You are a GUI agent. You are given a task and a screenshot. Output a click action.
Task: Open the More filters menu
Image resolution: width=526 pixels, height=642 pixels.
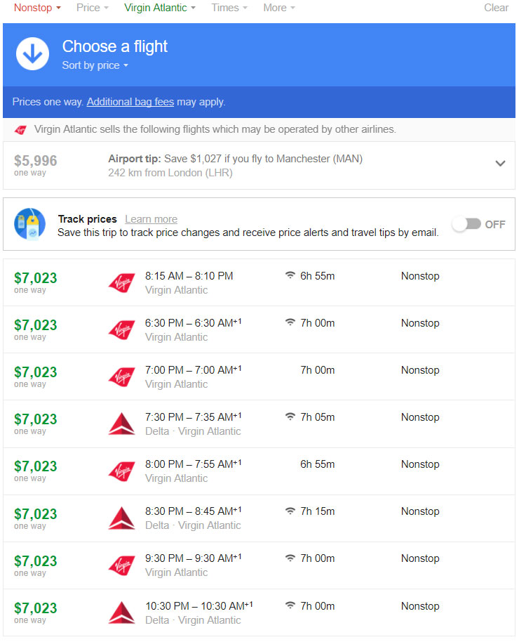(278, 8)
